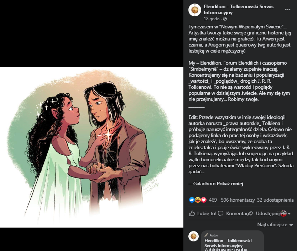The width and height of the screenshot is (297, 251).
Task: Expand the 'Najtrafniejsze' comment sorting dropdown
Action: click(x=275, y=225)
